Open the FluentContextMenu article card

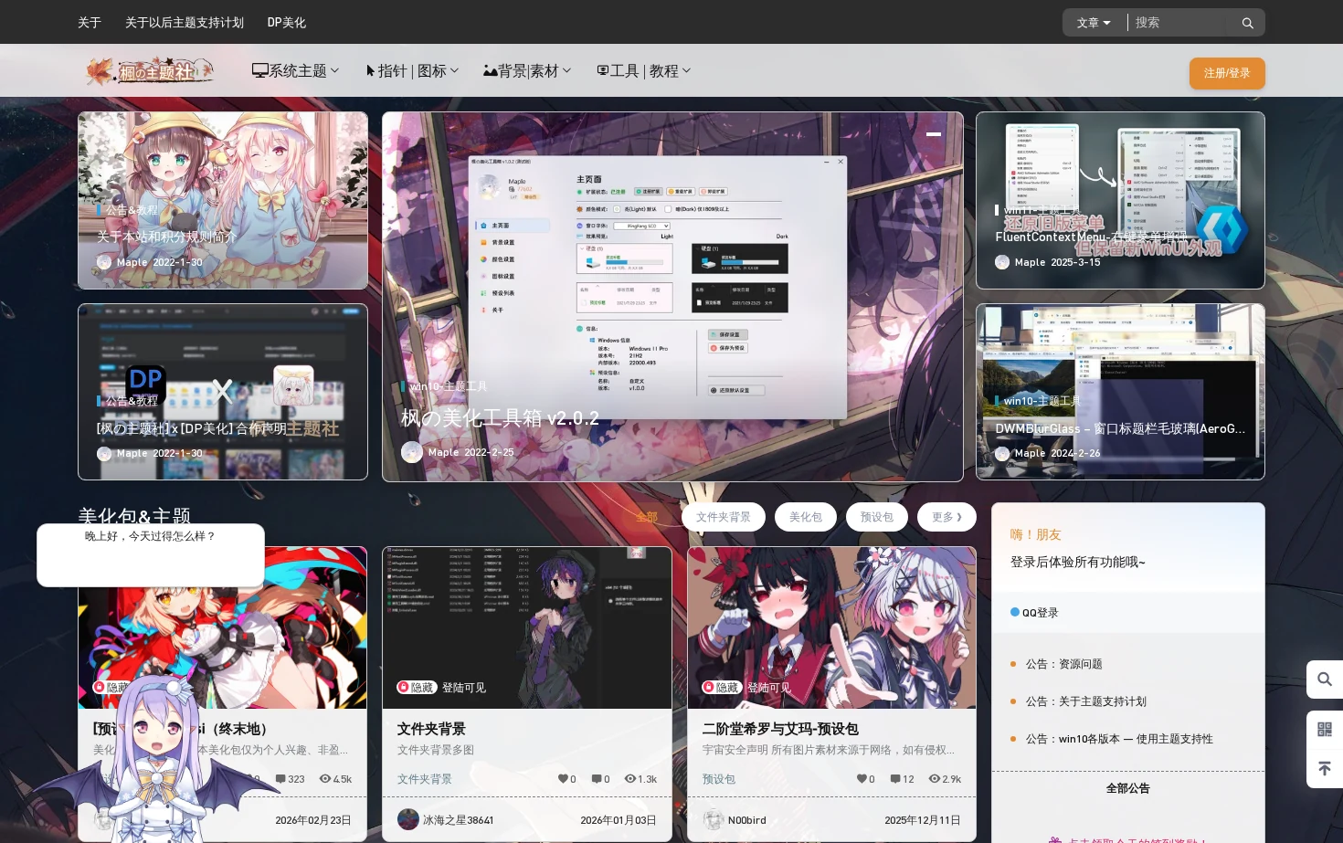click(1120, 200)
